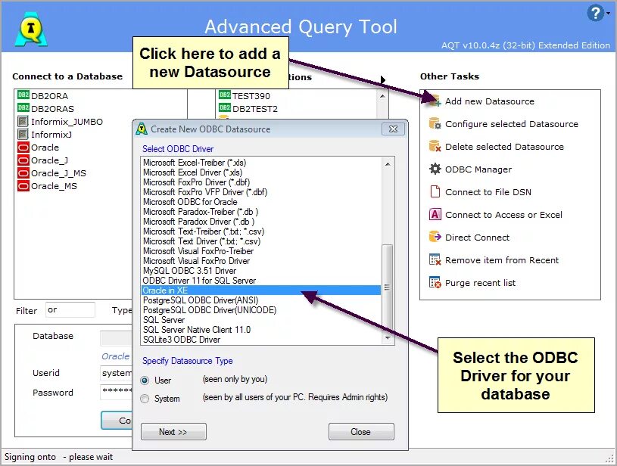
Task: Click the DB2 icon beside DB2ORA
Action: (23, 95)
